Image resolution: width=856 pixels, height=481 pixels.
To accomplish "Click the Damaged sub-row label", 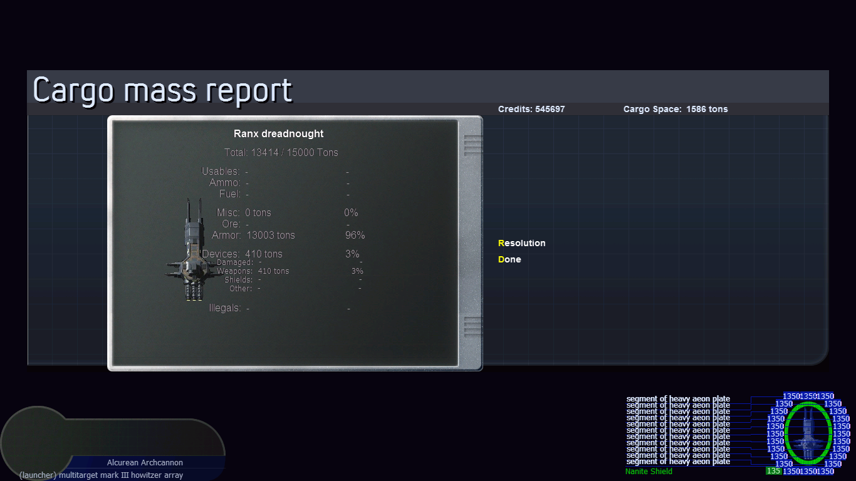I will click(x=234, y=262).
